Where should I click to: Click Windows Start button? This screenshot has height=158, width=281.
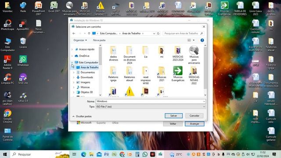tap(5, 154)
